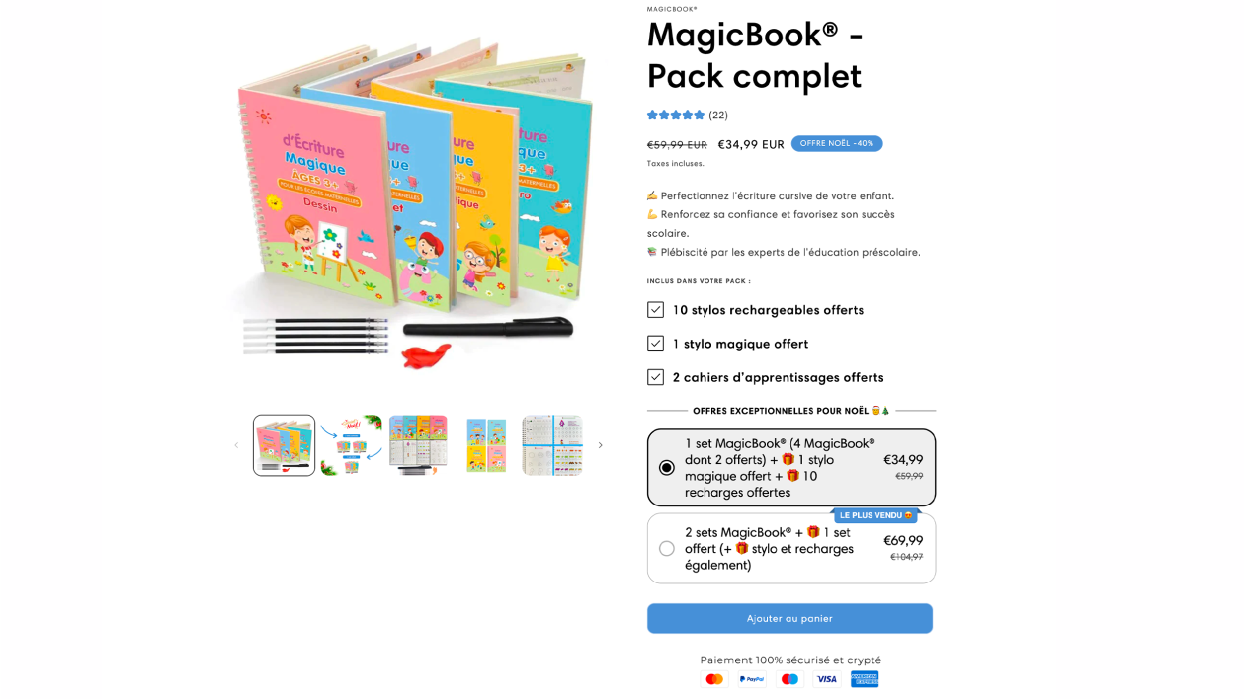This screenshot has width=1245, height=699.
Task: Select the fifth thumbnail with practice sheet
Action: 552,445
